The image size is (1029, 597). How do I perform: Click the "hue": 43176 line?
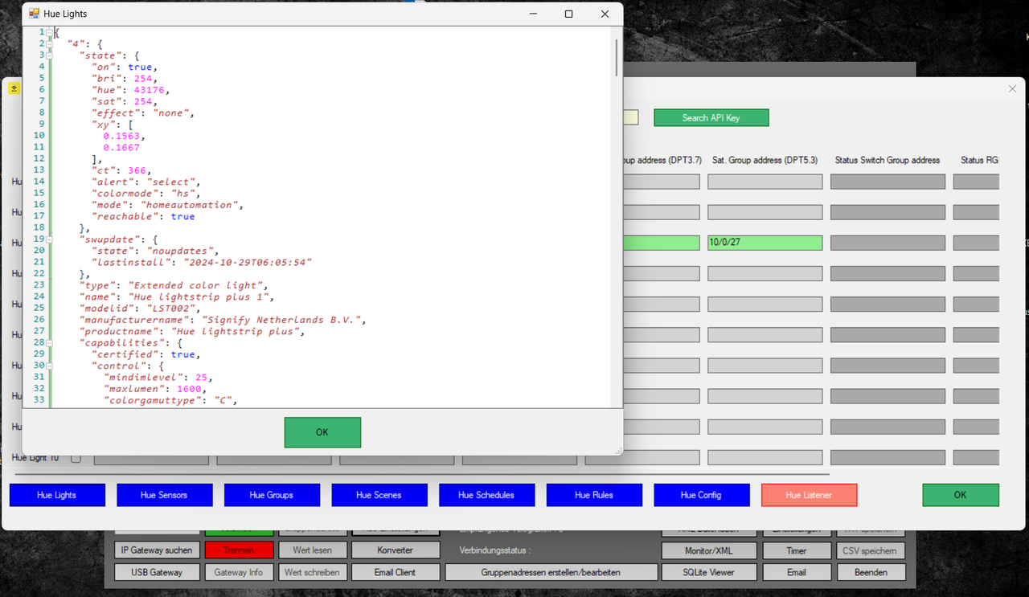tap(133, 90)
